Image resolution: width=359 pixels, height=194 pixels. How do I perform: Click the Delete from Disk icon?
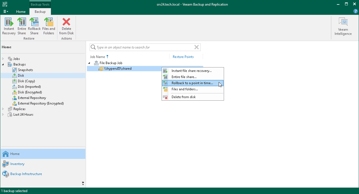pos(66,25)
